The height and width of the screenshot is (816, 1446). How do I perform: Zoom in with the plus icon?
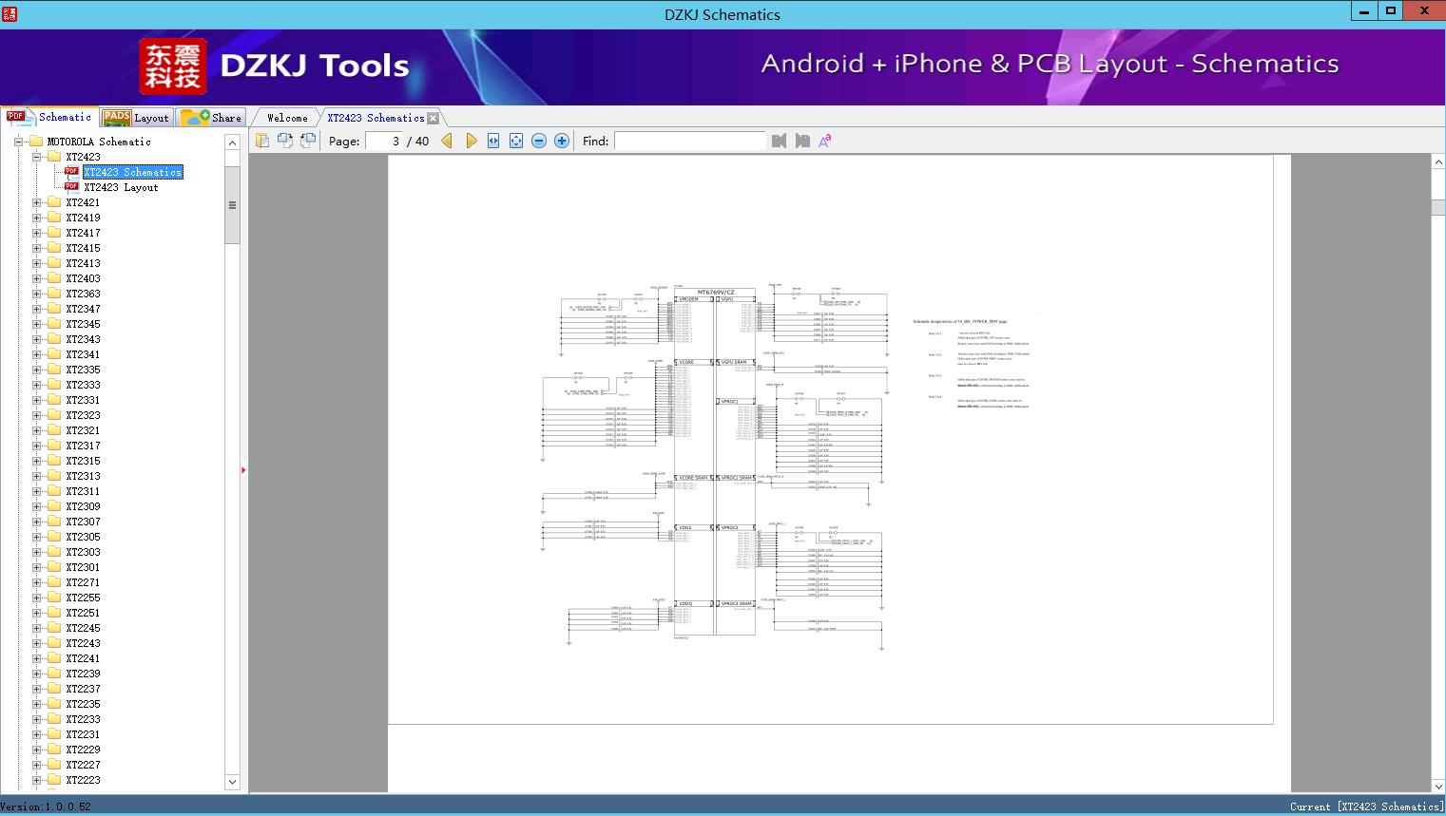tap(562, 141)
